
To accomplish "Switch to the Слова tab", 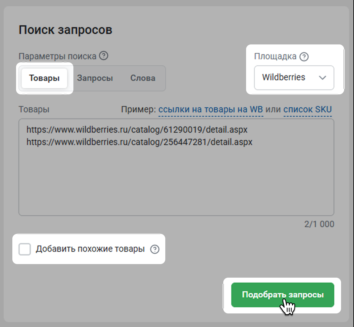I will click(142, 78).
